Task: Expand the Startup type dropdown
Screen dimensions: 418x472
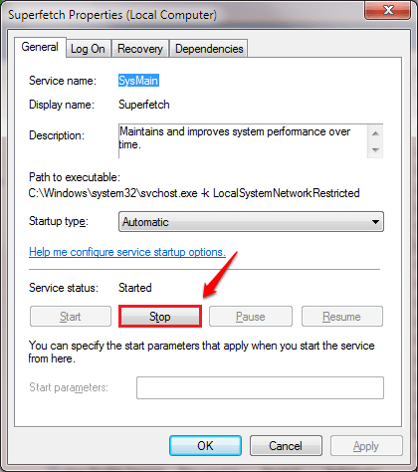Action: [251, 222]
